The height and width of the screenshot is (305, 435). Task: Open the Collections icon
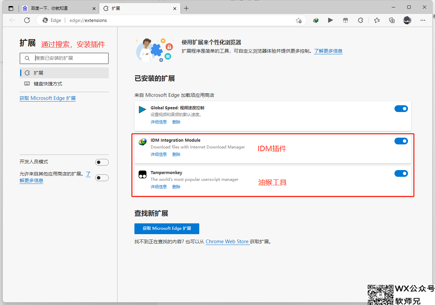(x=392, y=20)
